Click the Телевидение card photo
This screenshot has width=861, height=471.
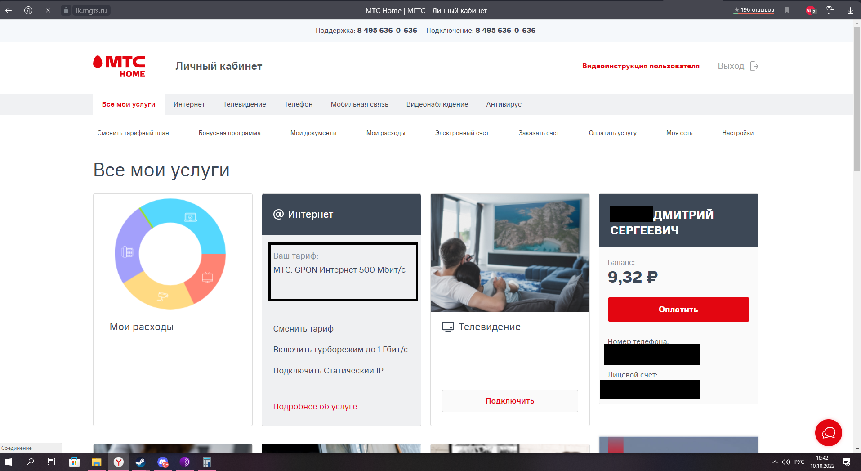(510, 253)
